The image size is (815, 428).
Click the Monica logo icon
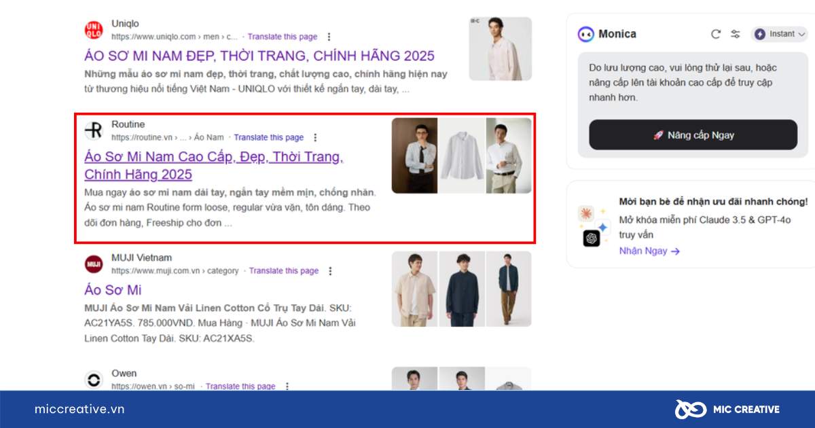585,34
